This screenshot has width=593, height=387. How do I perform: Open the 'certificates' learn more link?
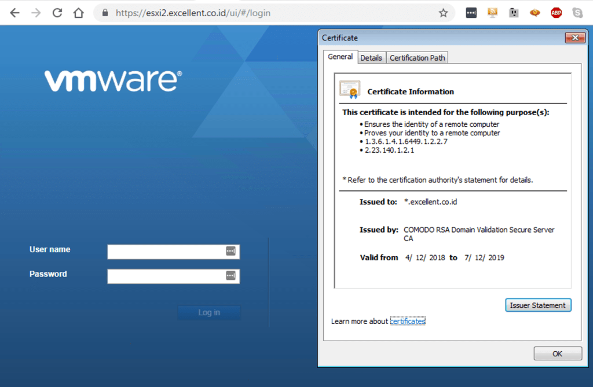[x=408, y=321]
